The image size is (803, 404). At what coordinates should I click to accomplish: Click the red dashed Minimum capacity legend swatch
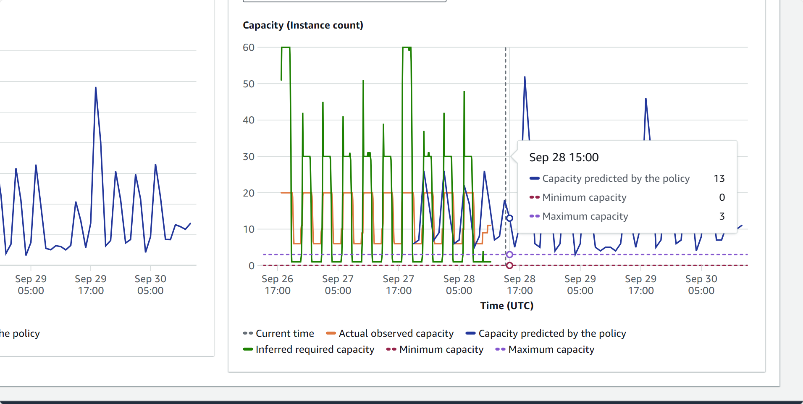pos(391,349)
